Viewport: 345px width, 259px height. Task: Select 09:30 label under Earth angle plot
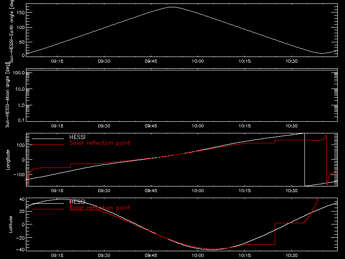[104, 61]
